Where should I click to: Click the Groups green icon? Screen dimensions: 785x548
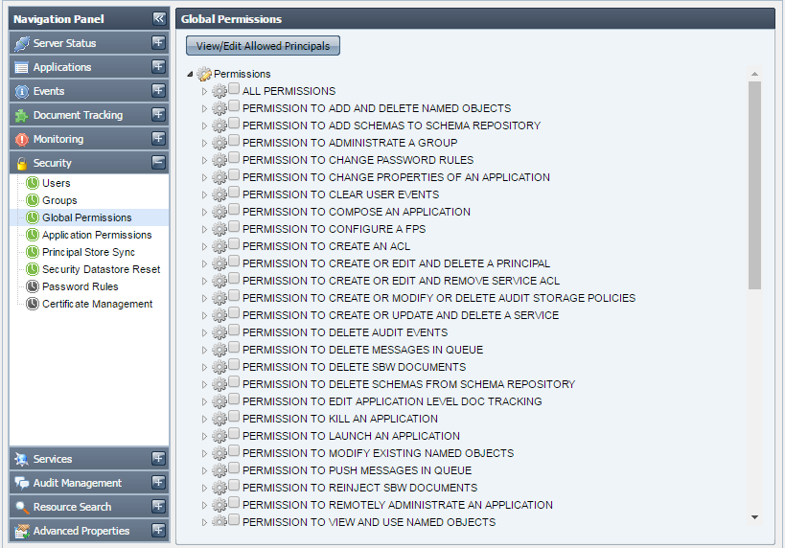click(33, 200)
